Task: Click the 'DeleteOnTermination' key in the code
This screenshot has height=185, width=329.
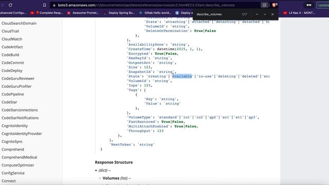Action: coord(167,31)
